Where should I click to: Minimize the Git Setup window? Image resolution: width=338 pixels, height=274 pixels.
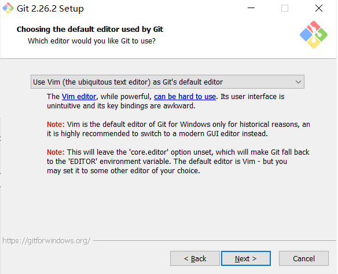251,8
